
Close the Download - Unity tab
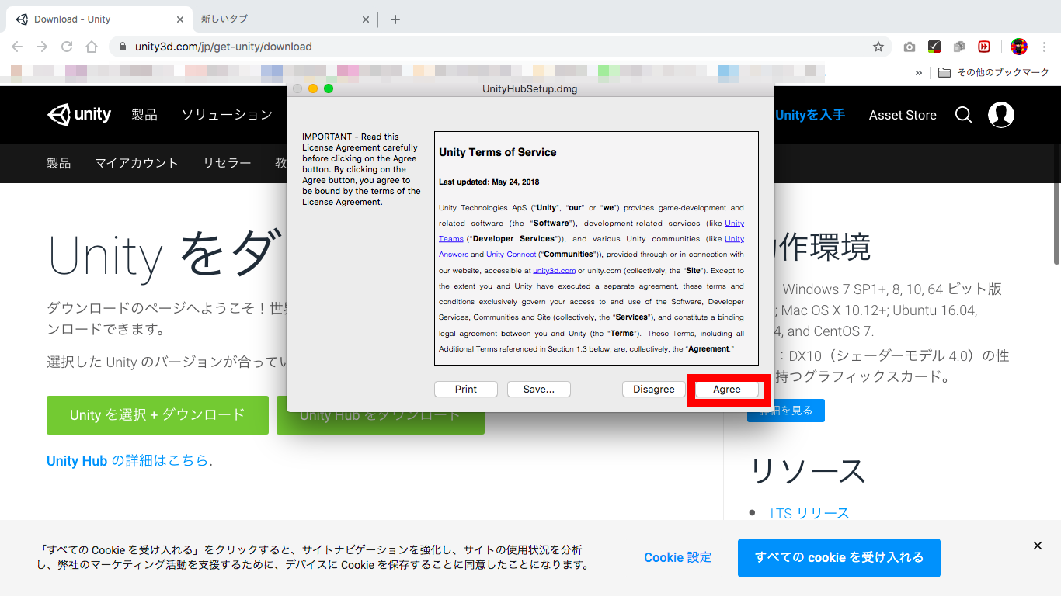coord(180,19)
